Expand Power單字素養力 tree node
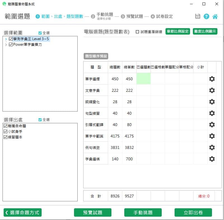 pos(6,45)
